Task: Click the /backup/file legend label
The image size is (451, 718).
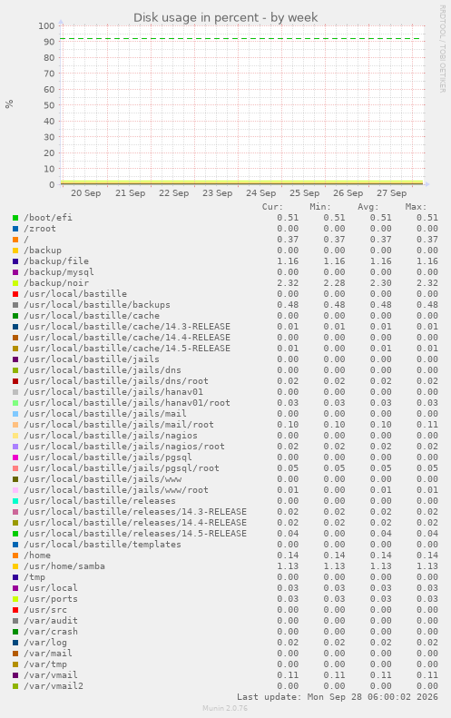Action: pyautogui.click(x=56, y=261)
